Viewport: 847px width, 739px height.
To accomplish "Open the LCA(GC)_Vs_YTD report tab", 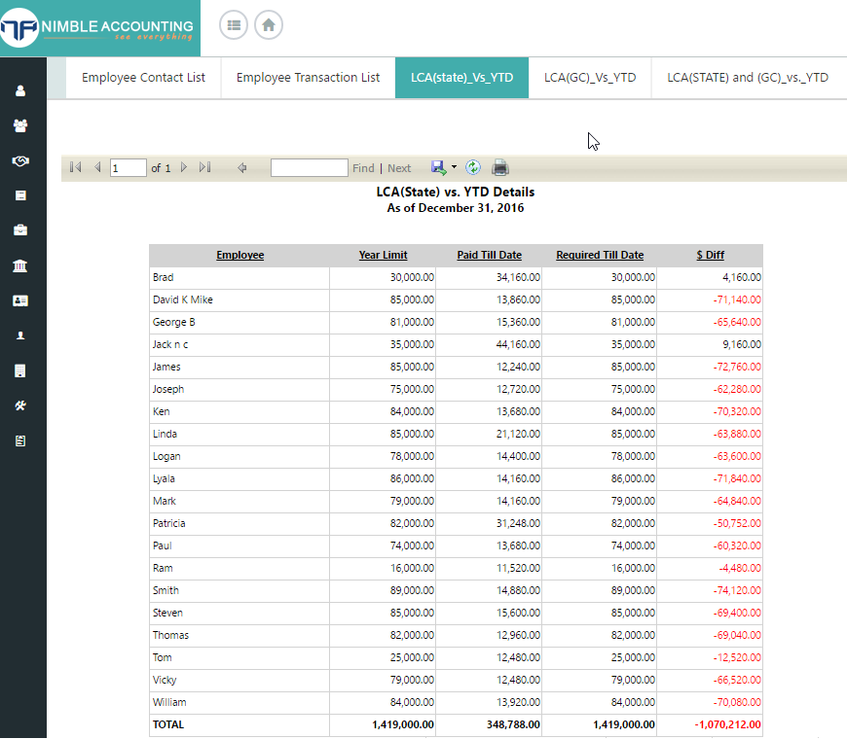I will tap(590, 77).
